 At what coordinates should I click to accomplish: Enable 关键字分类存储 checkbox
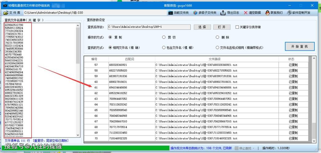pyautogui.click(x=237, y=27)
